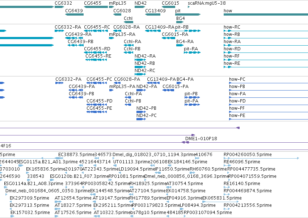
Task: Select the ND42-RC transcript label
Action: tap(145, 71)
